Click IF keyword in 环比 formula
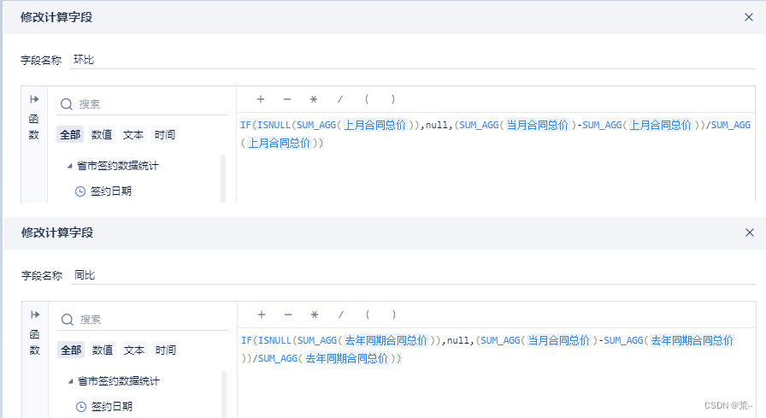Screen dimensions: 766x418 [245, 125]
